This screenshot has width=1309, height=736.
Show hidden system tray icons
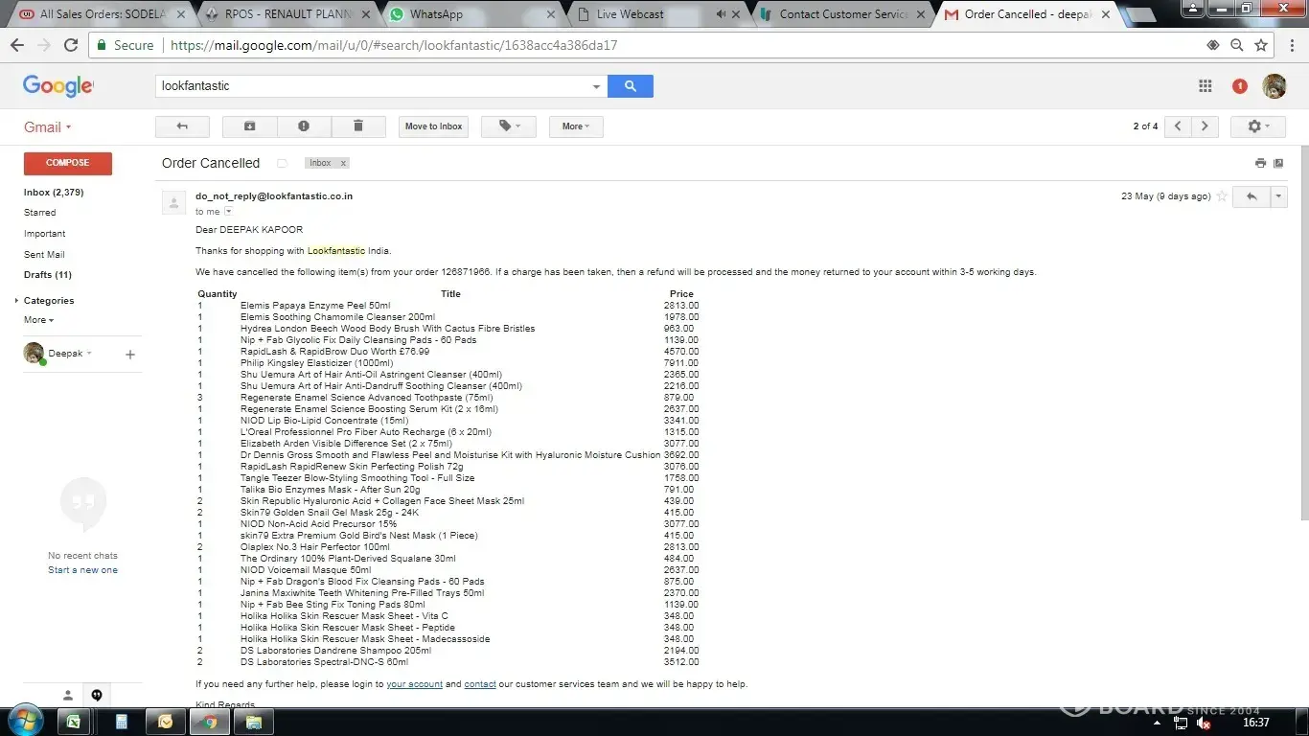click(x=1156, y=723)
